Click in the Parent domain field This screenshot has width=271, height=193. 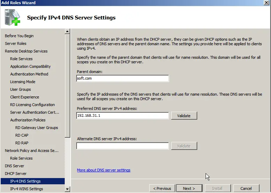point(122,79)
